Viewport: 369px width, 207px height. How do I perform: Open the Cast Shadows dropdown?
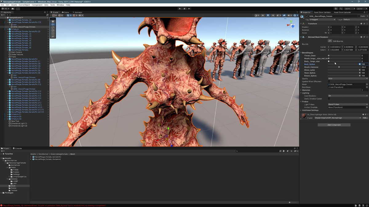coord(347,96)
